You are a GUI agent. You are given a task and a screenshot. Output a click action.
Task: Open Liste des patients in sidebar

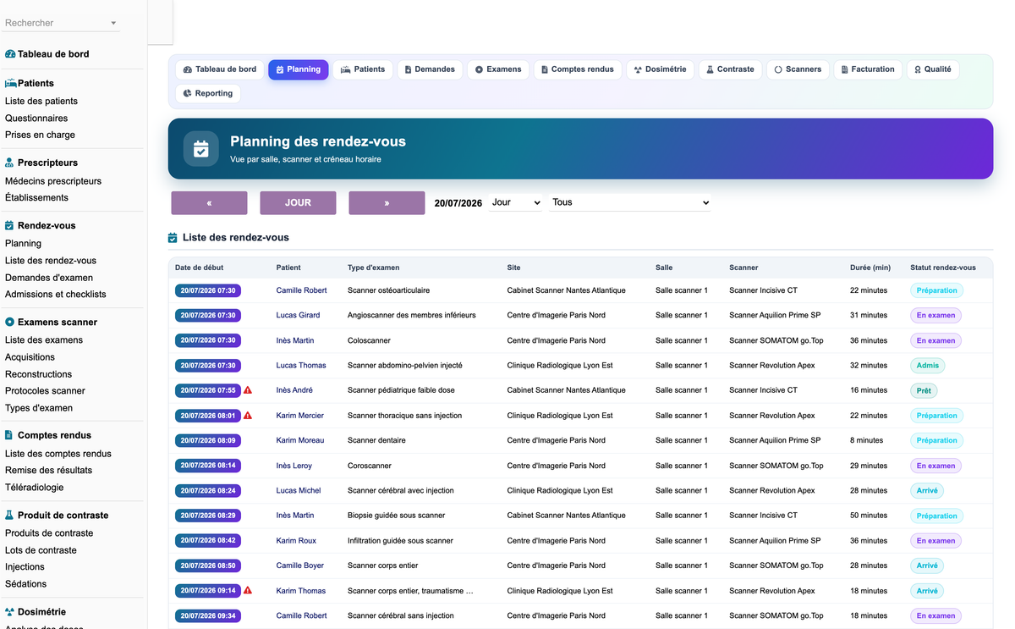41,102
